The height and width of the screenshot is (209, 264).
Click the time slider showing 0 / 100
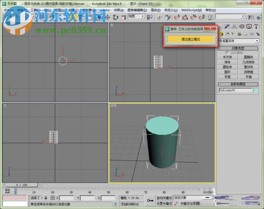pos(22,185)
